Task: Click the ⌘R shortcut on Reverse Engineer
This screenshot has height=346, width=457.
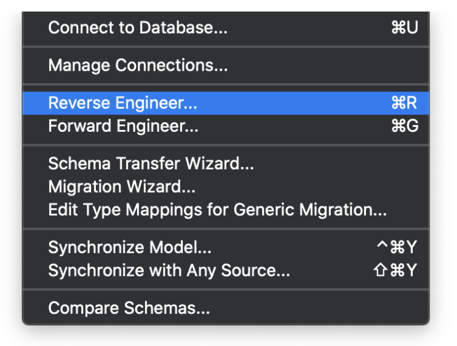Action: click(x=404, y=103)
